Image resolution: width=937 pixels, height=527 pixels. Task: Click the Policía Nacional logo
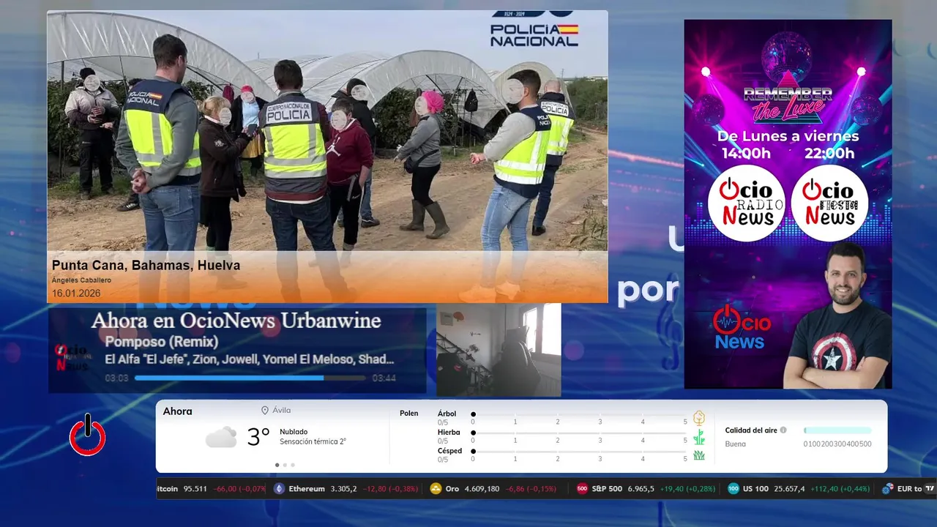point(534,29)
